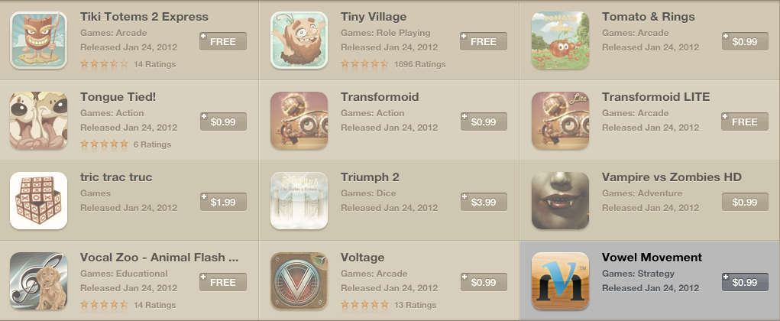
Task: Click the tric trac truc cube icon
Action: pos(39,200)
